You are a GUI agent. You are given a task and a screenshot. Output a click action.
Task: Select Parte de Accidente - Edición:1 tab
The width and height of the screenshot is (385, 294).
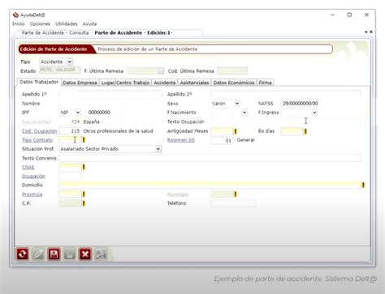click(x=133, y=32)
